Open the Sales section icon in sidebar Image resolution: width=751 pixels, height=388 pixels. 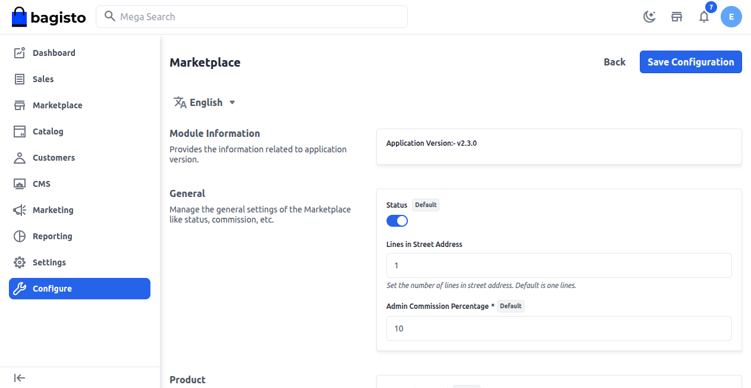(x=20, y=79)
